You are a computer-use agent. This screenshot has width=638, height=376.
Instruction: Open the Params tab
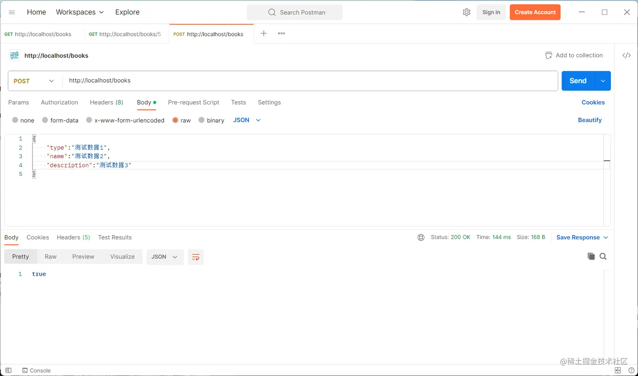(x=19, y=102)
